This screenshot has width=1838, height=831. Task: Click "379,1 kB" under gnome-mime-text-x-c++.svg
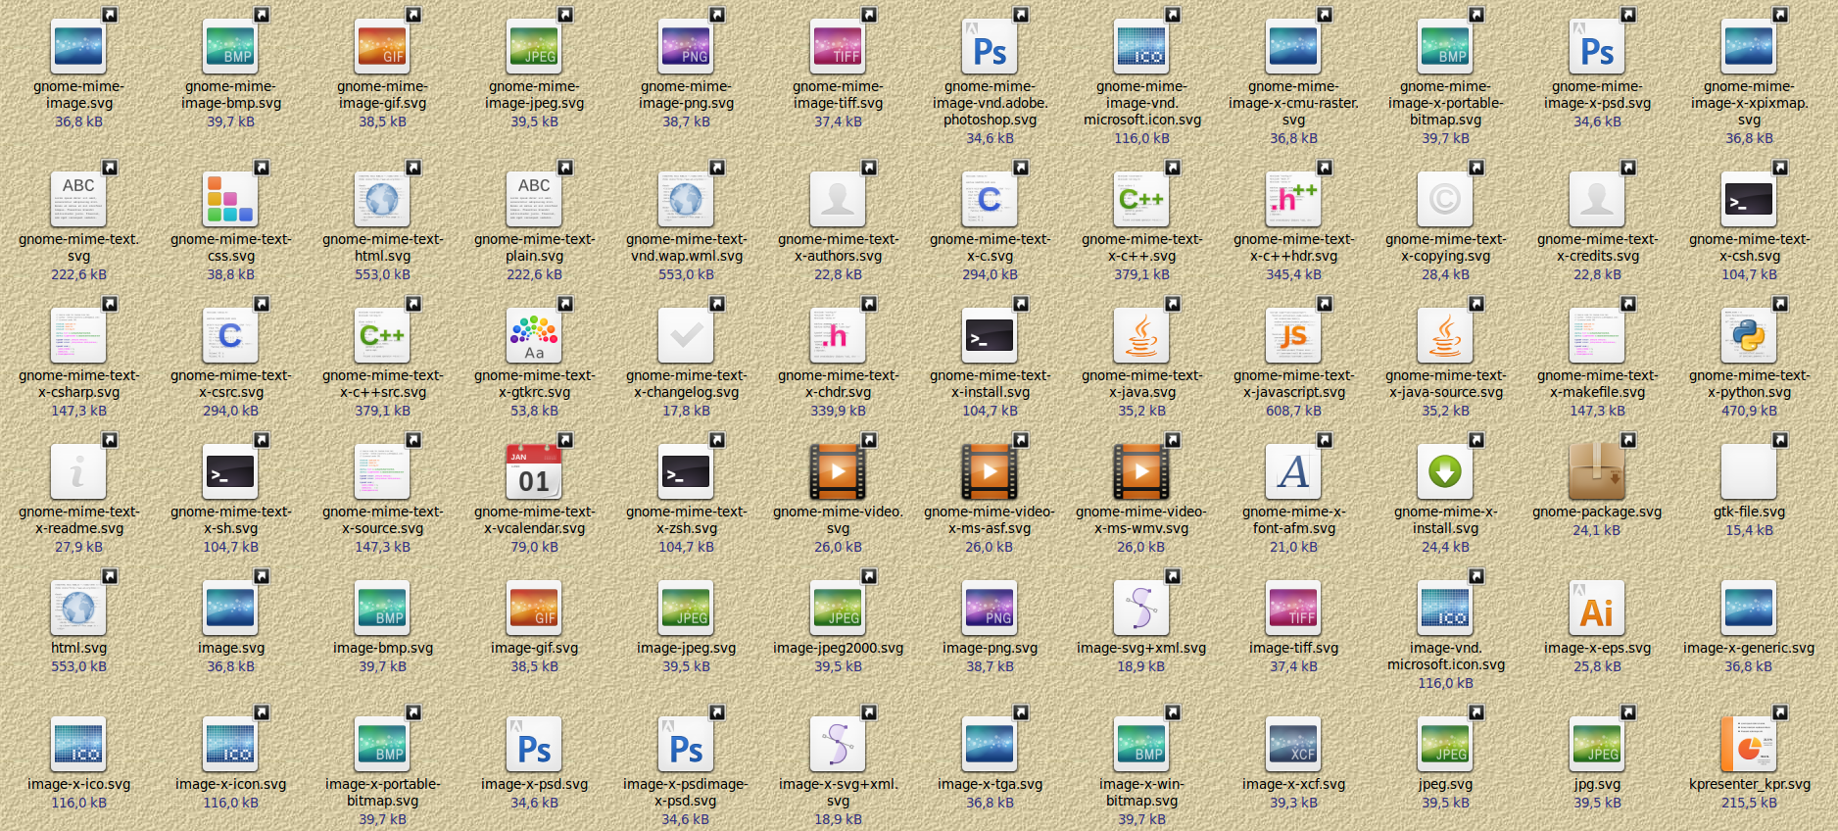pos(1141,274)
